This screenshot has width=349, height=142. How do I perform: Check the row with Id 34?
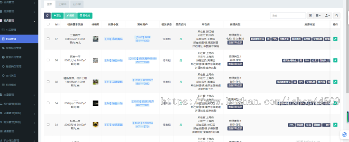48,103
